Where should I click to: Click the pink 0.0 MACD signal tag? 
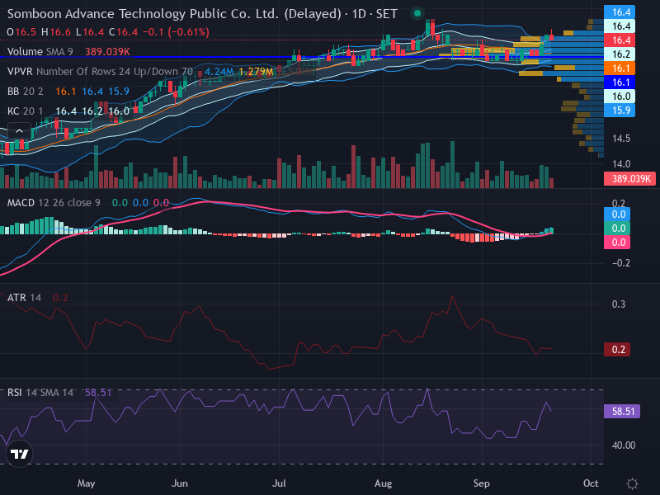[617, 242]
